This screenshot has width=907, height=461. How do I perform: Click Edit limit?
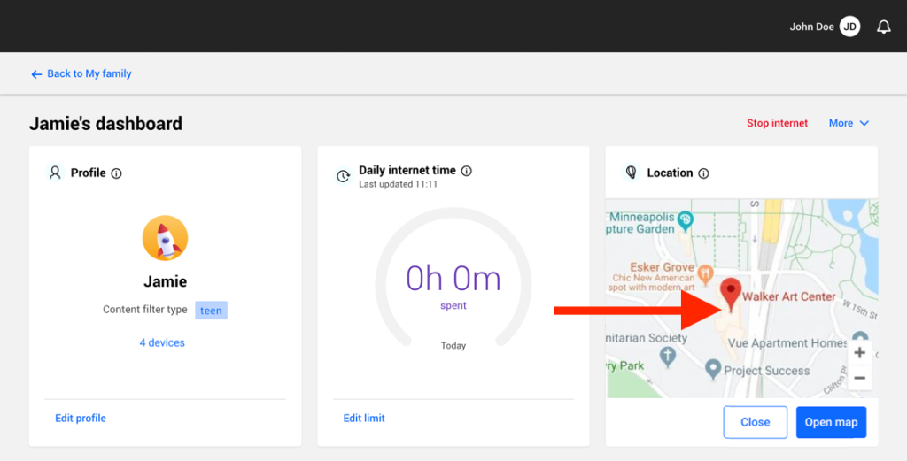pyautogui.click(x=364, y=419)
